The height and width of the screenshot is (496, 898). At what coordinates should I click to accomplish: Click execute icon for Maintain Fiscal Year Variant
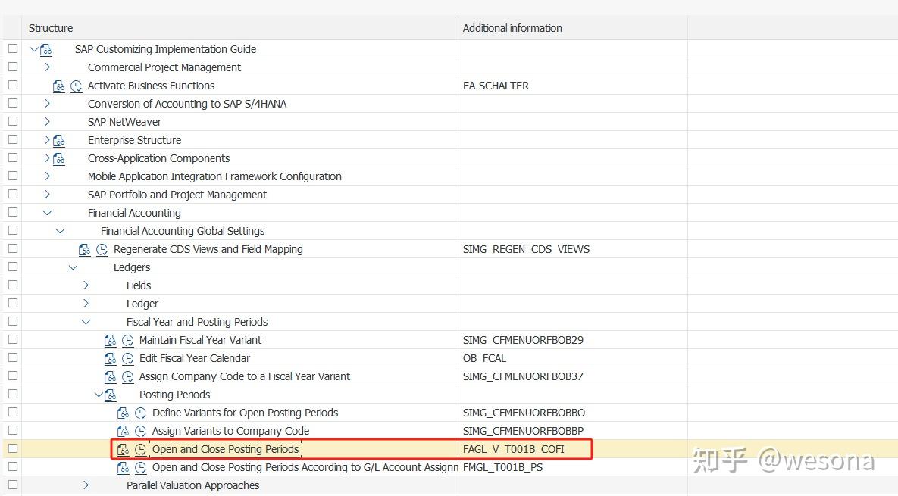pos(127,341)
